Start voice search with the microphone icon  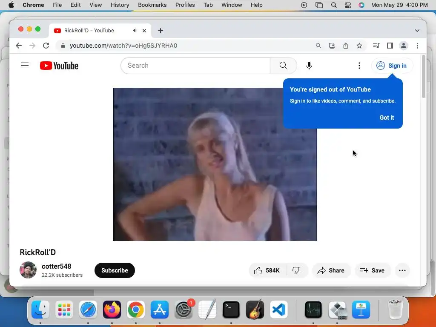309,66
